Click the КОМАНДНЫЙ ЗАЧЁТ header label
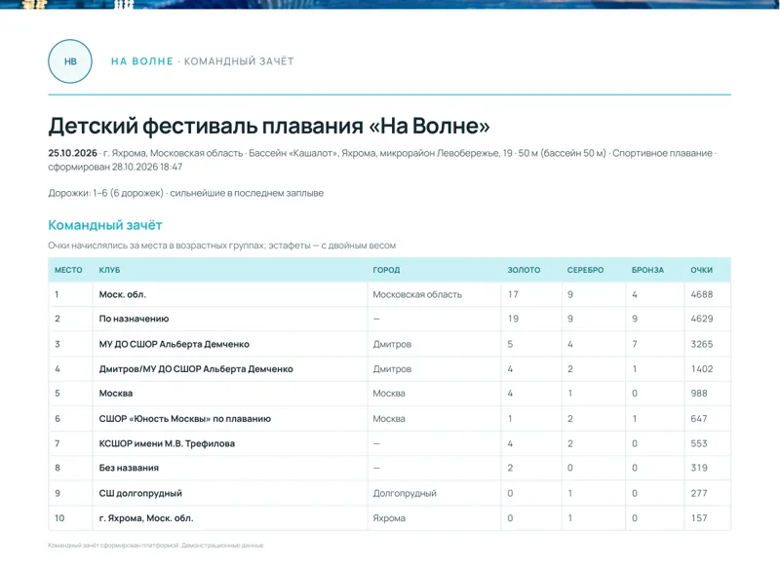The width and height of the screenshot is (780, 569). (239, 61)
